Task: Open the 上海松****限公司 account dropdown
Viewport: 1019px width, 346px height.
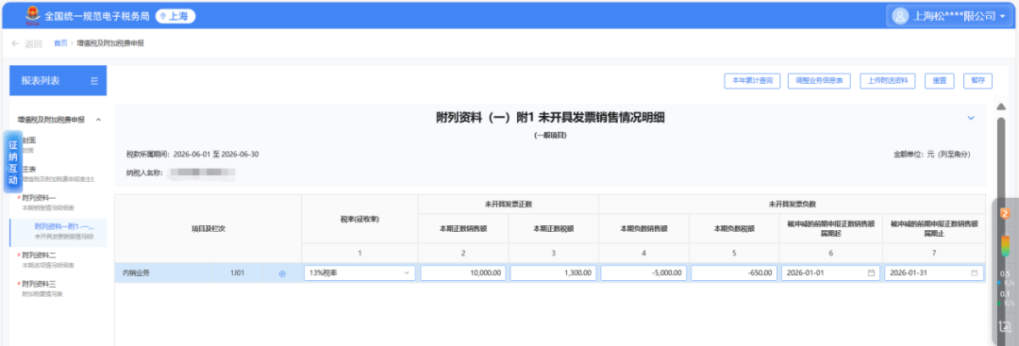Action: [x=949, y=16]
